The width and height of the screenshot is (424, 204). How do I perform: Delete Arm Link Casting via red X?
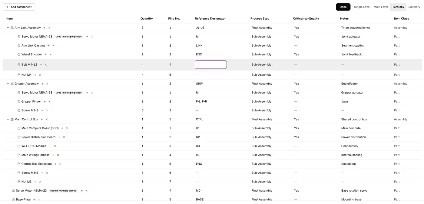tap(53, 45)
